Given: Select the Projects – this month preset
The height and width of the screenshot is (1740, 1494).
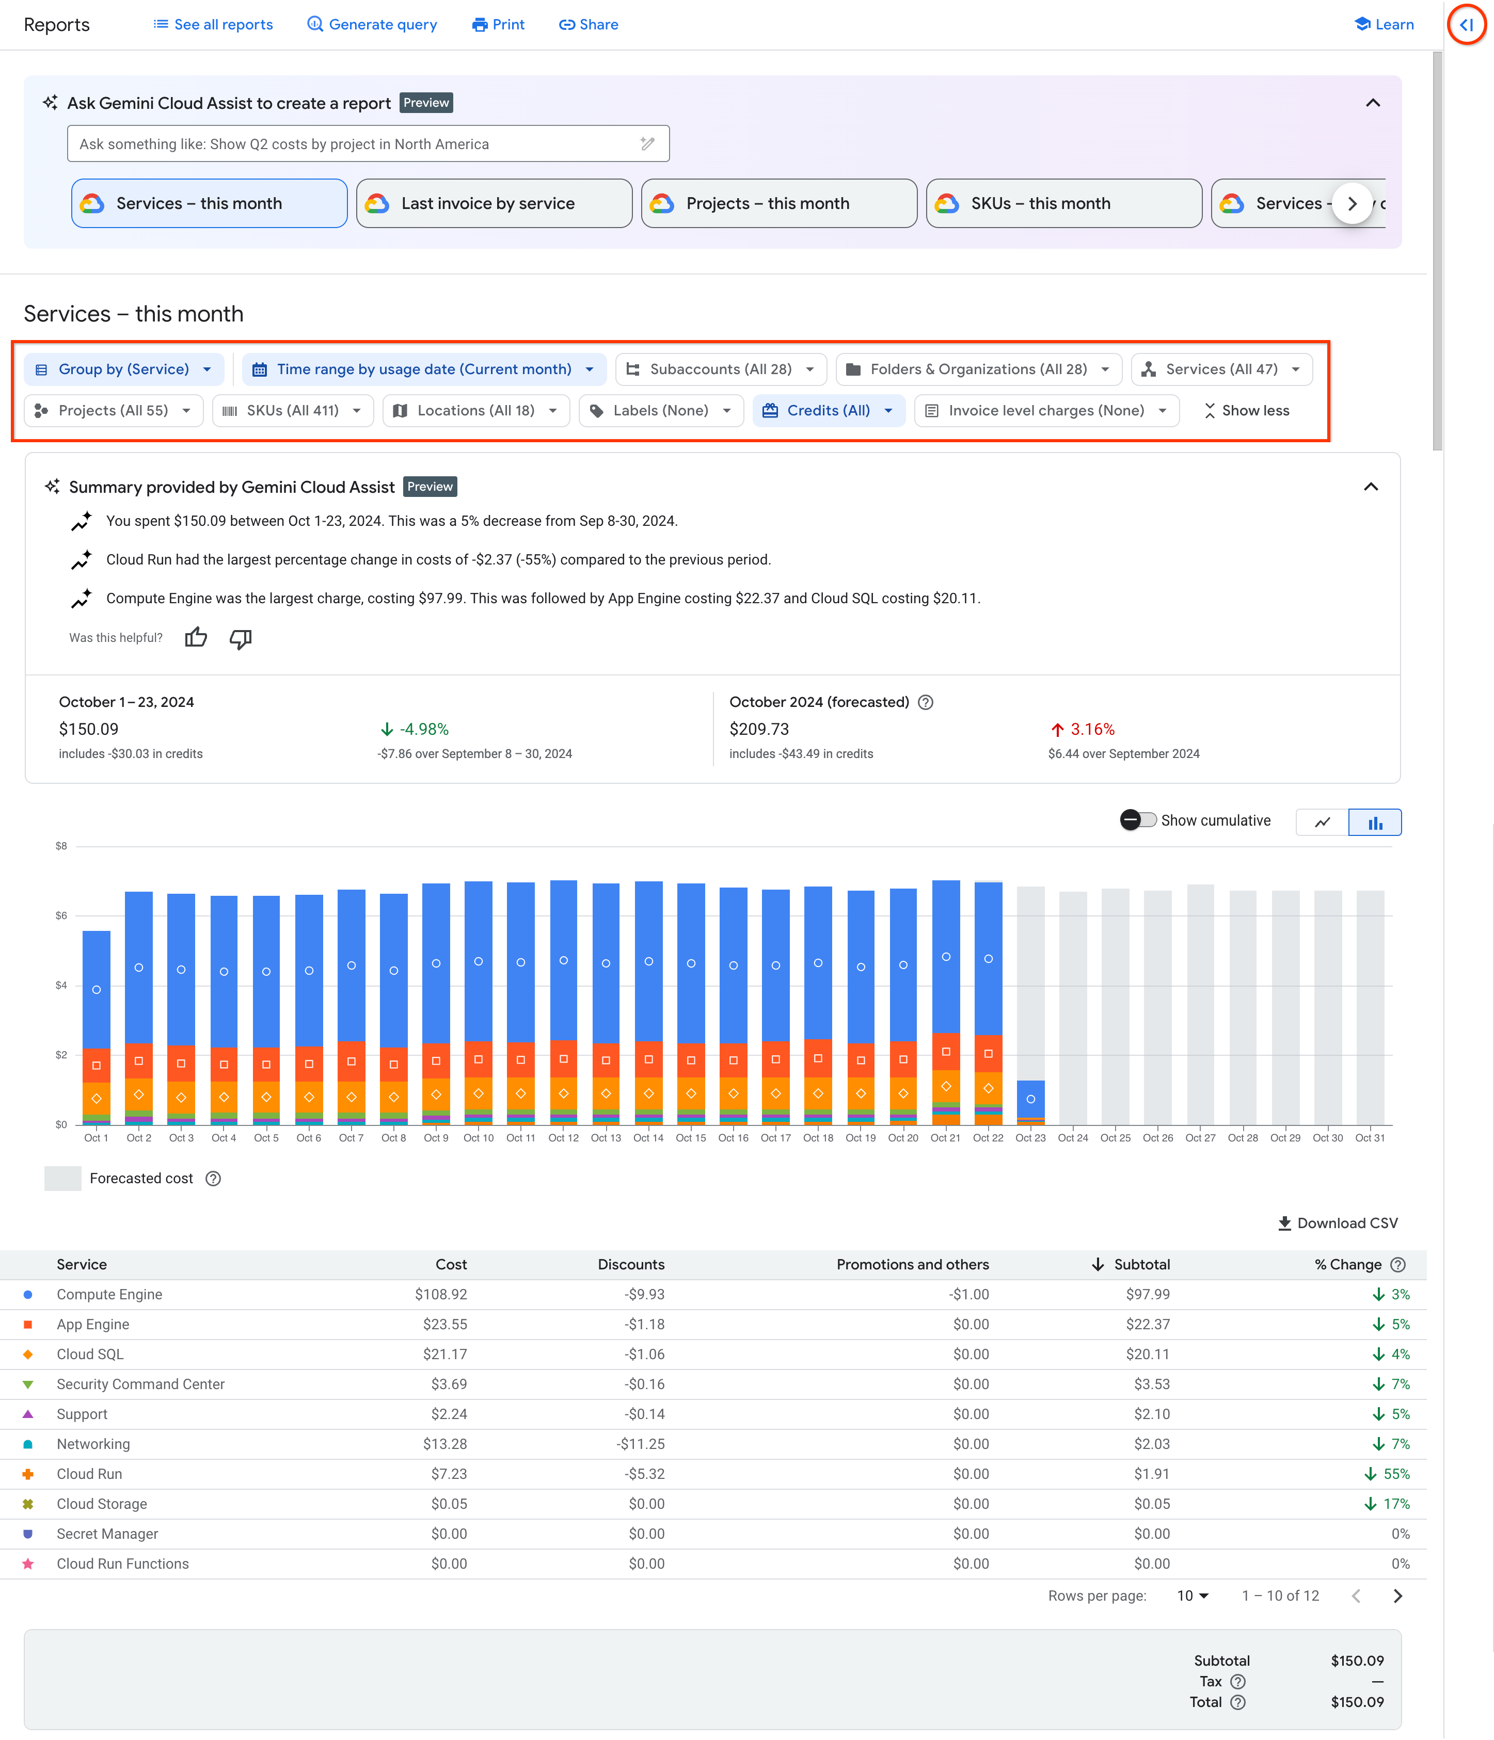Looking at the screenshot, I should (x=779, y=203).
